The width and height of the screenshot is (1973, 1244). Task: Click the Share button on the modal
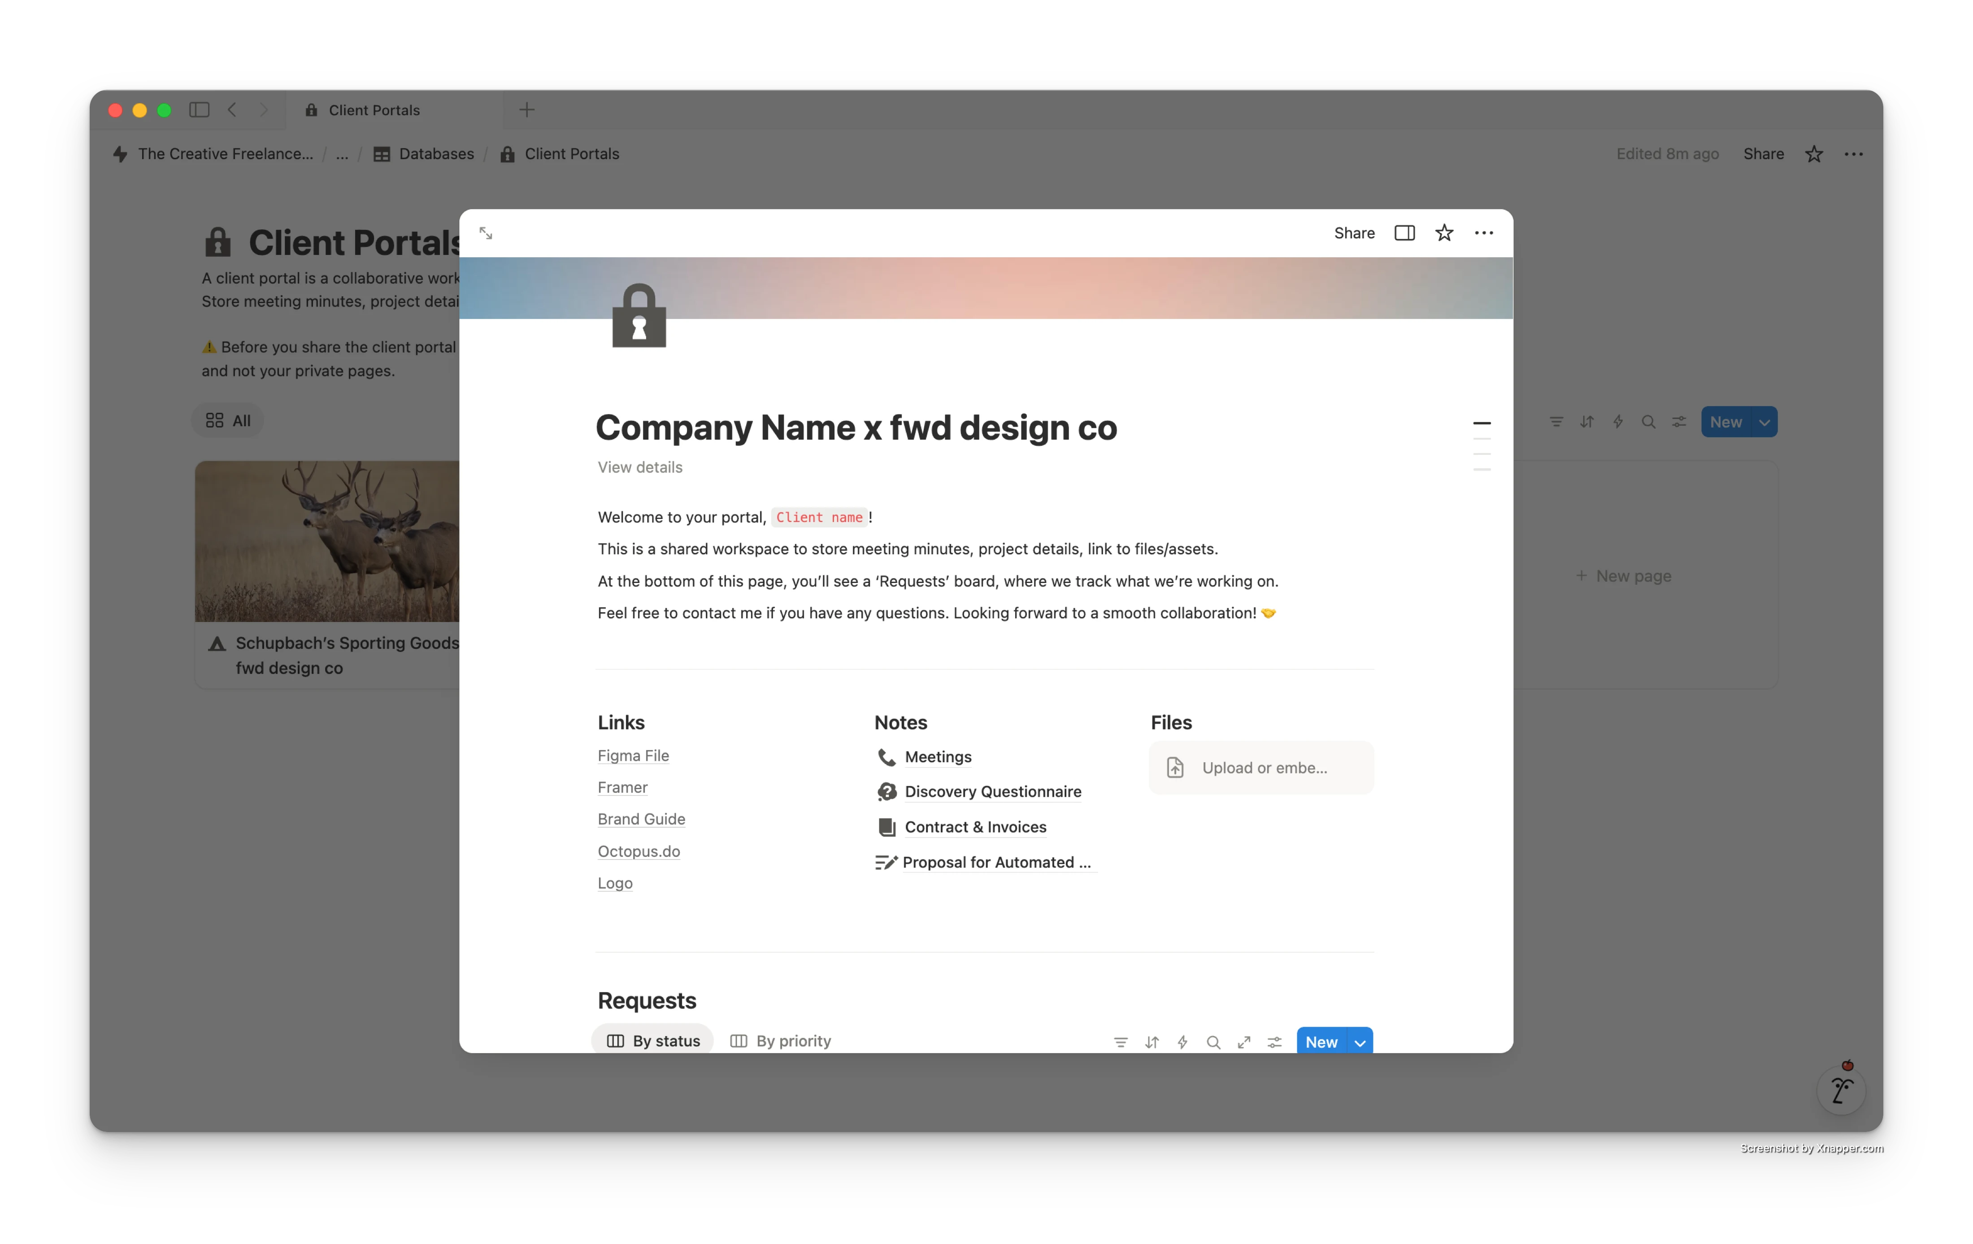coord(1354,233)
